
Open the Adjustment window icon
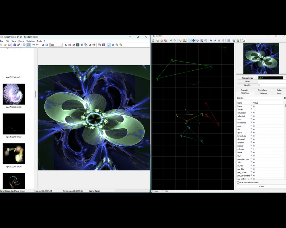click(x=70, y=45)
